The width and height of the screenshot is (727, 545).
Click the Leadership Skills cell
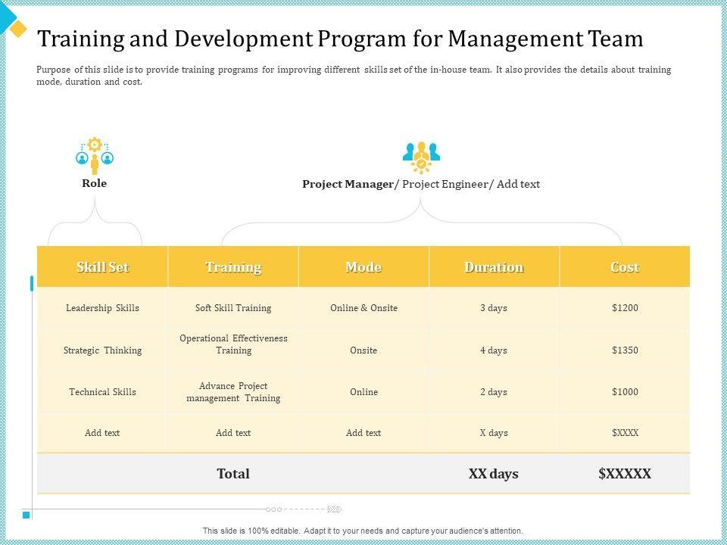tap(102, 308)
